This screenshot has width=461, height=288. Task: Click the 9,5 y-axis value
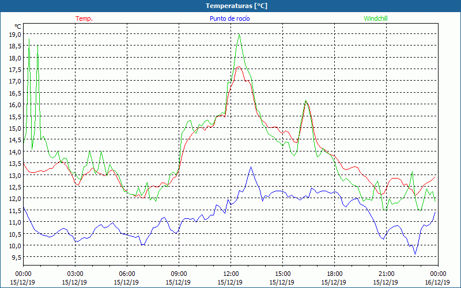click(17, 257)
